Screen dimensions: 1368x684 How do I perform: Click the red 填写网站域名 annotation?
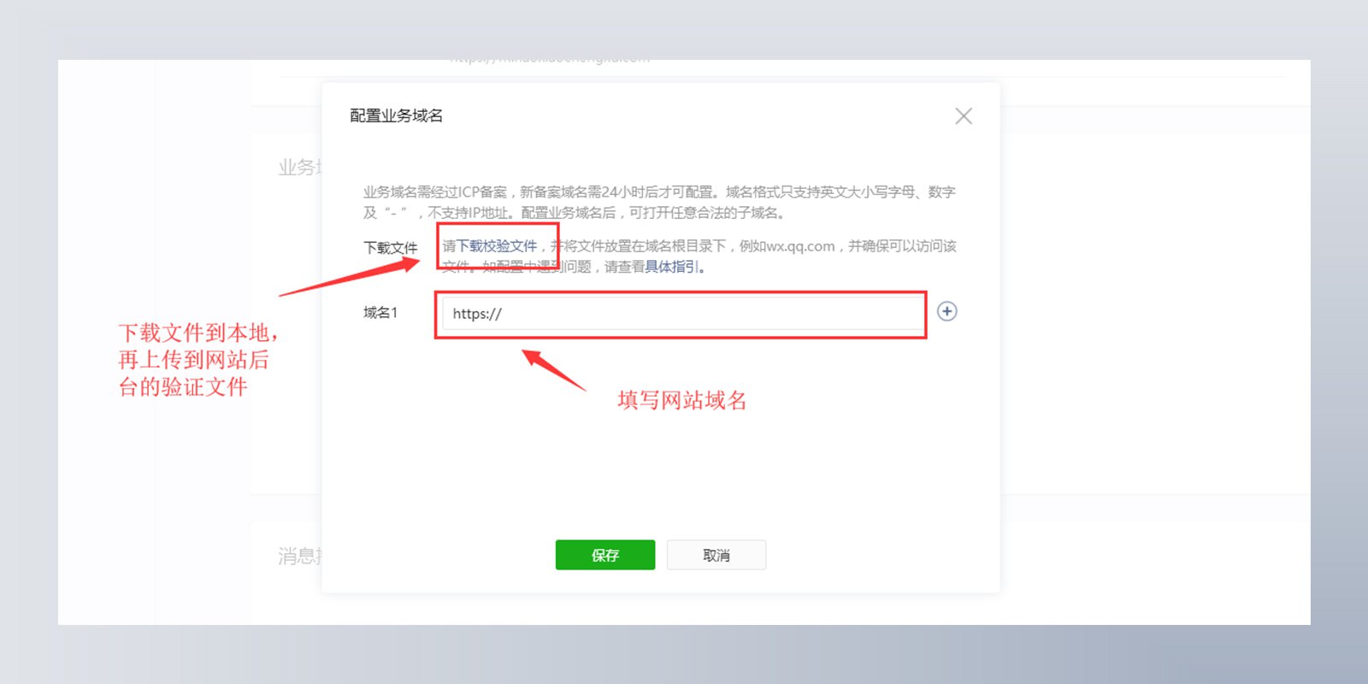pos(682,400)
